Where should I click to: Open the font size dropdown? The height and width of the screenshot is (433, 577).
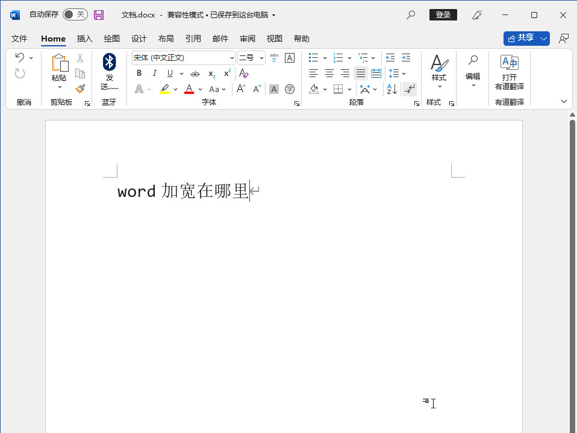coord(261,58)
